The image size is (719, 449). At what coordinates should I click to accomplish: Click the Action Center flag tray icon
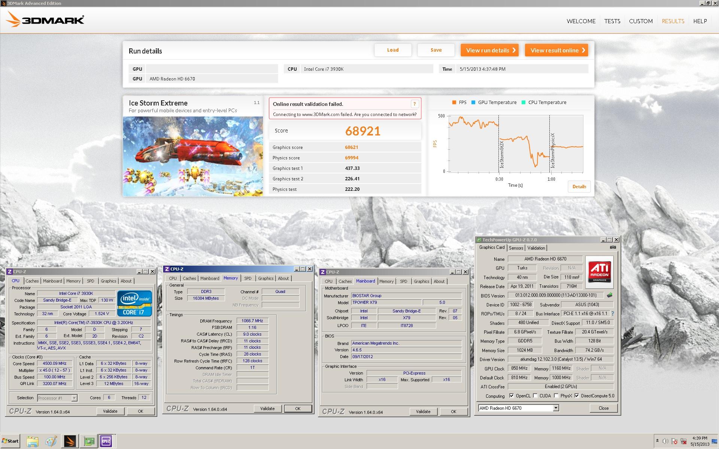[674, 441]
